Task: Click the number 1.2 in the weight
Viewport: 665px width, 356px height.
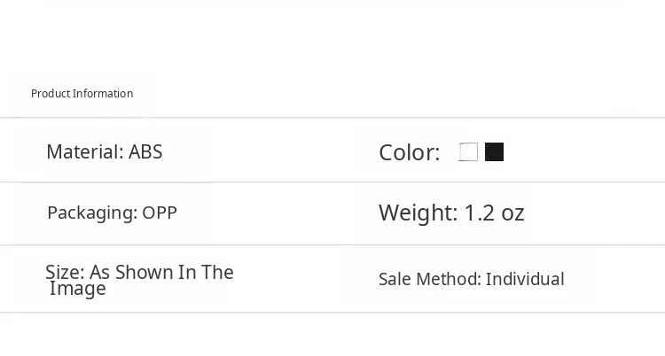Action: [x=479, y=213]
